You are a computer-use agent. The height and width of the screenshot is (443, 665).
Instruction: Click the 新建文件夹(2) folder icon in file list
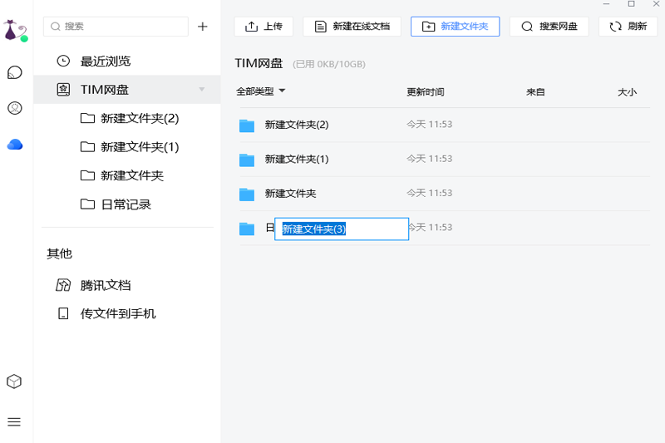(246, 126)
